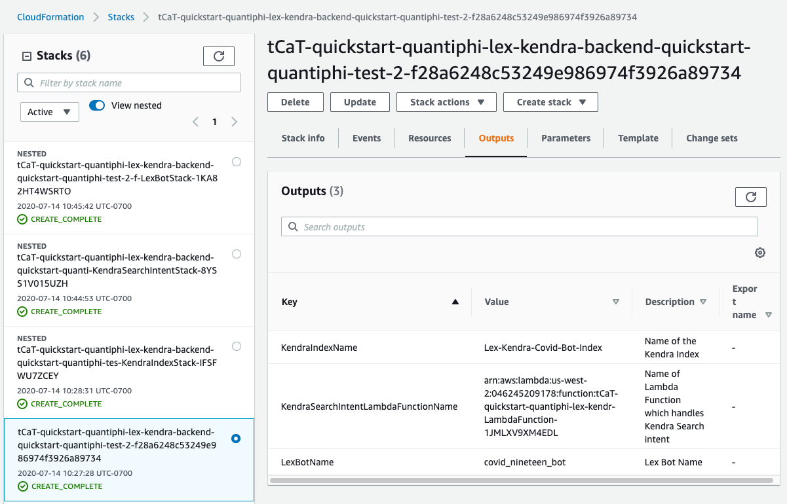Toggle the View nested switch
The image size is (787, 504).
click(x=97, y=105)
